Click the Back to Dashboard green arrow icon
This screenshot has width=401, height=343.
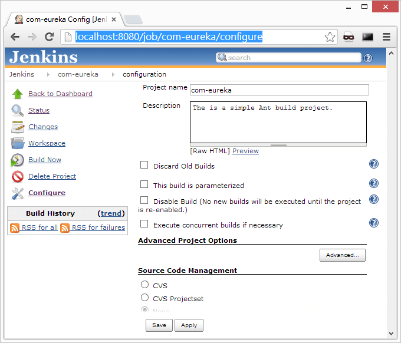pos(18,94)
